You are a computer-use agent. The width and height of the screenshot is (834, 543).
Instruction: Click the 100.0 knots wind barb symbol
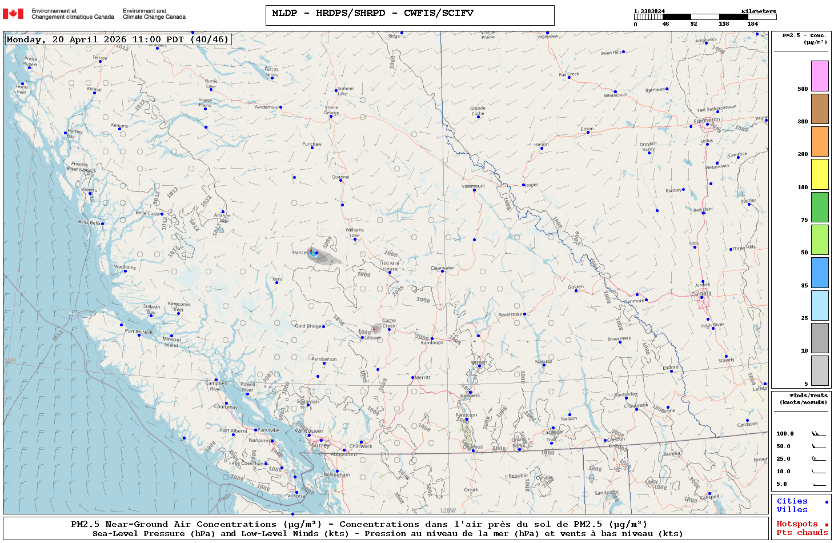(818, 434)
